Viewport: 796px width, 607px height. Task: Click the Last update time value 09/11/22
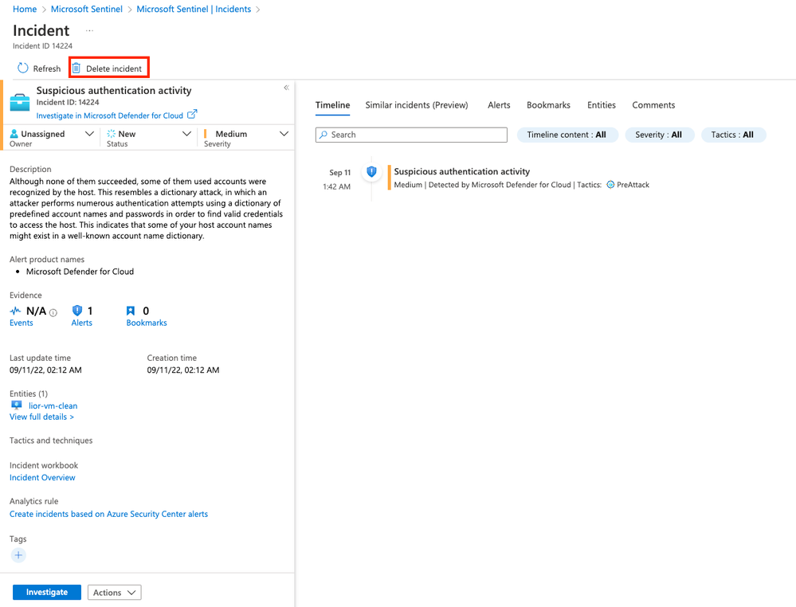click(45, 370)
